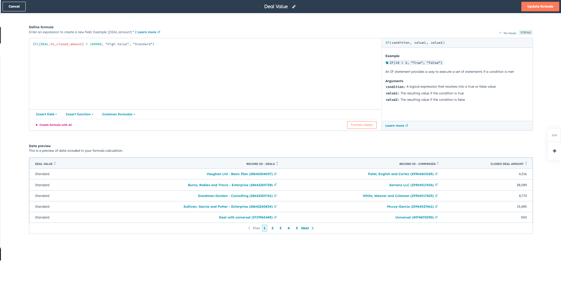This screenshot has height=289, width=561.
Task: Open the Function Library
Action: (x=362, y=125)
